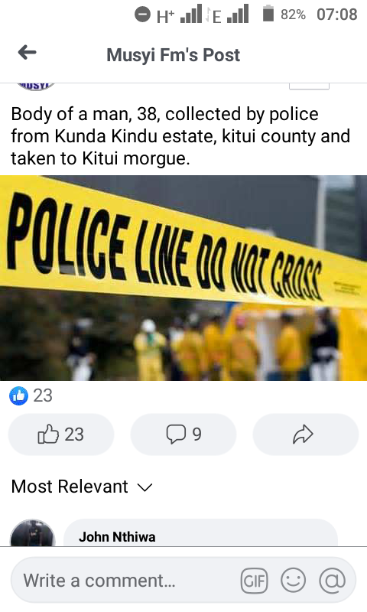This screenshot has width=367, height=612.
Task: Open the emoji smiley picker
Action: point(294,581)
